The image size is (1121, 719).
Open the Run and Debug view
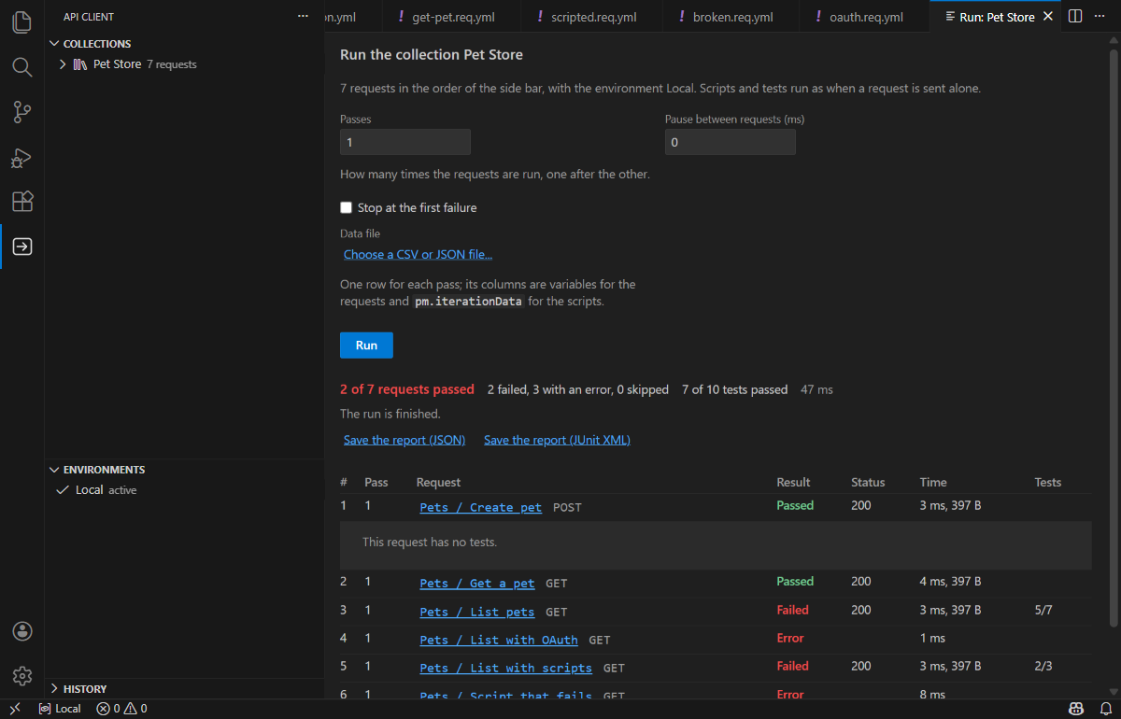(22, 157)
